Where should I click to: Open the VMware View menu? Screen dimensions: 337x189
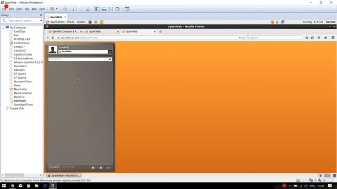click(x=19, y=9)
